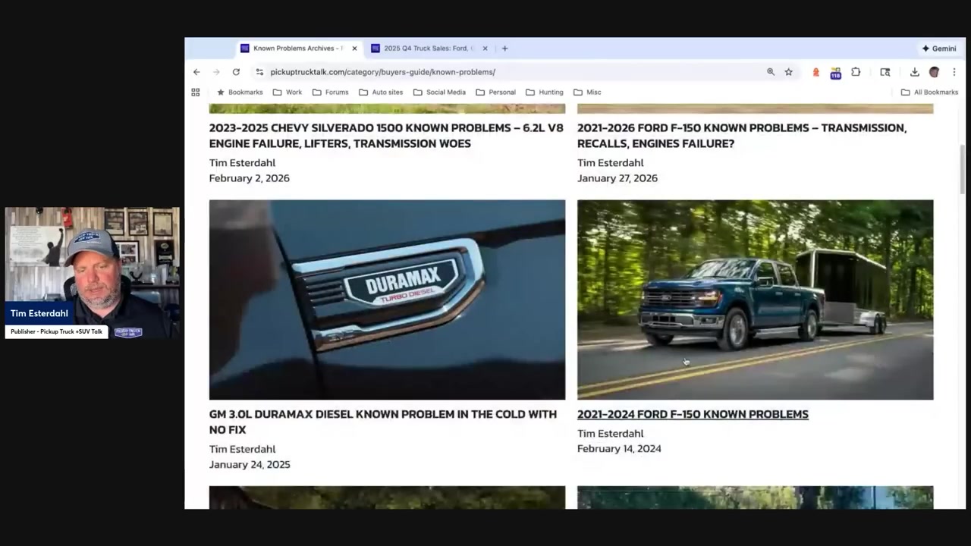Image resolution: width=971 pixels, height=546 pixels.
Task: Reload the current page
Action: 236,72
